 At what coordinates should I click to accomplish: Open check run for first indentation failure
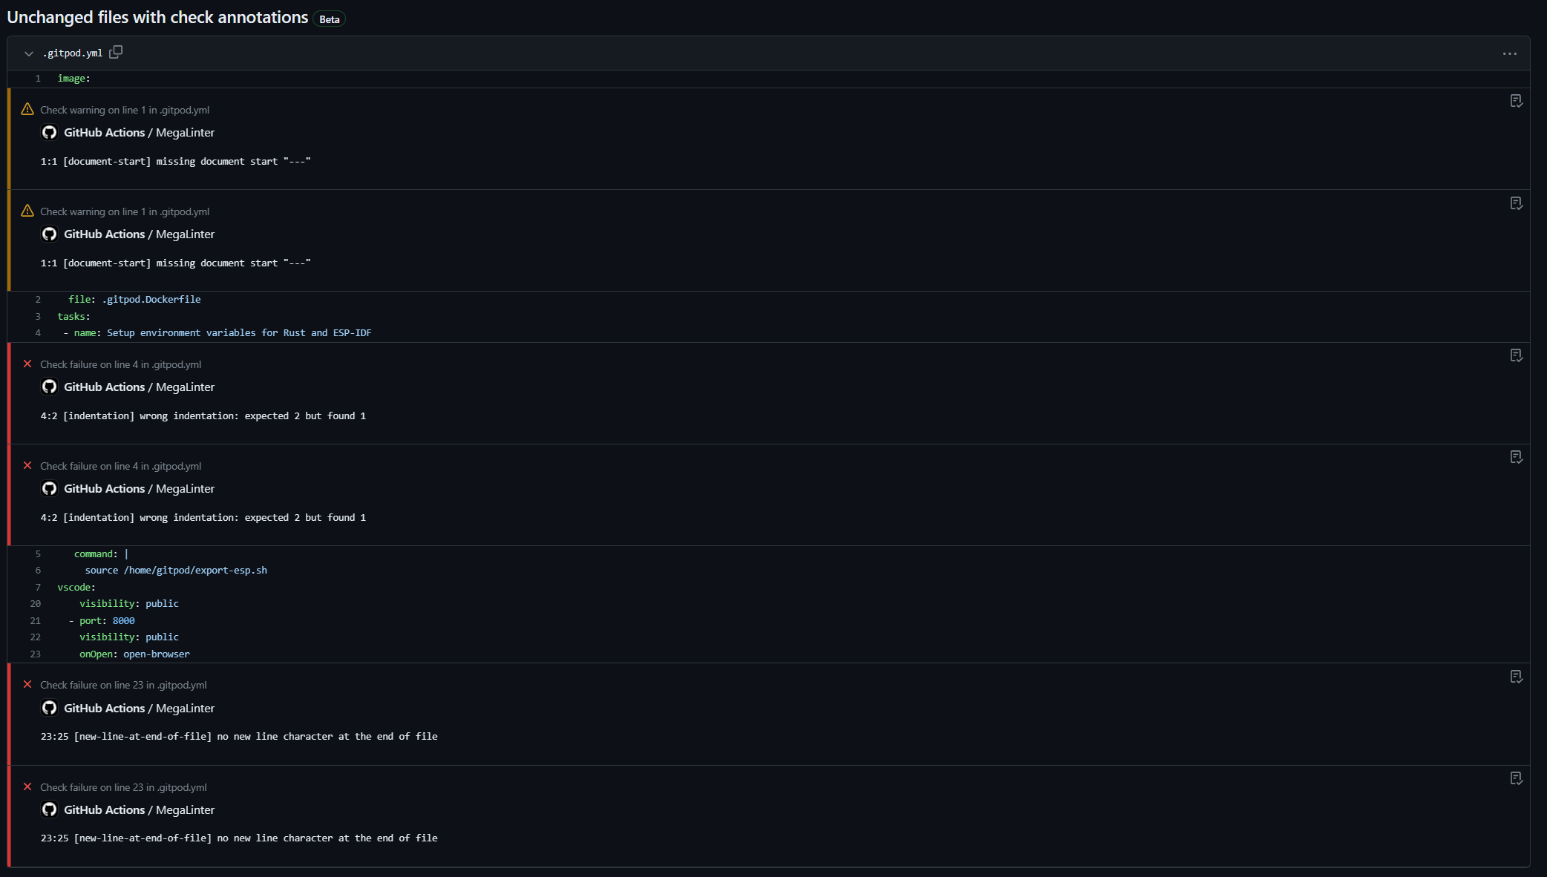tap(1516, 355)
